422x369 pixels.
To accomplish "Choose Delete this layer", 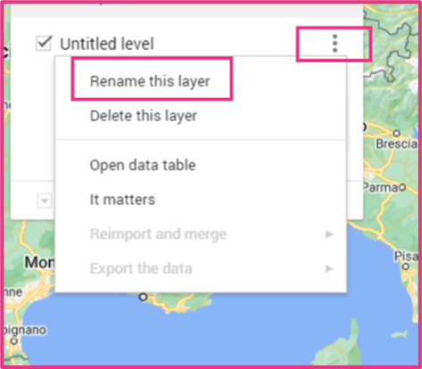I will point(144,116).
